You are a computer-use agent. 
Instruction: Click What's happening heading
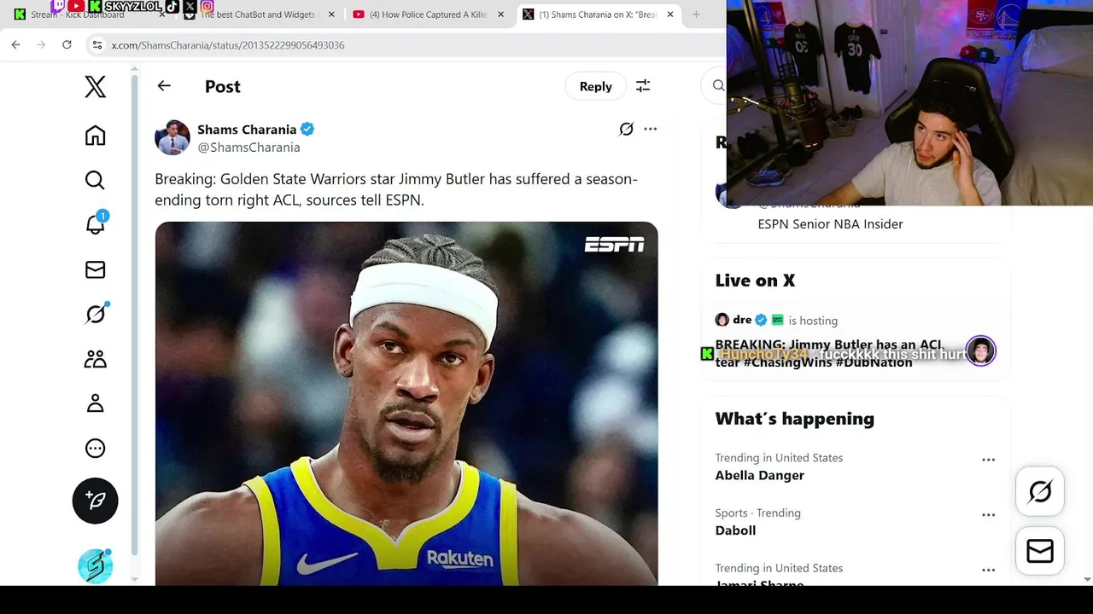click(x=794, y=419)
